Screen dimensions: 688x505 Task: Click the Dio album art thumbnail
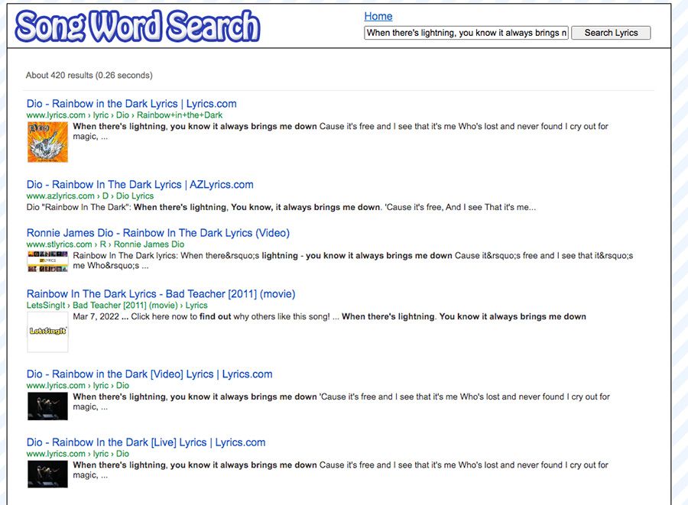[47, 143]
